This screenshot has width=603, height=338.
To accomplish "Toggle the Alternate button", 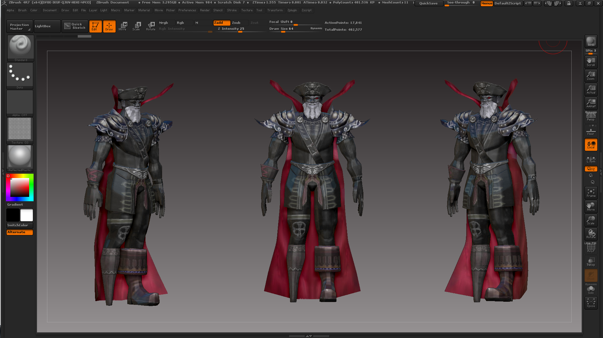I will click(19, 232).
